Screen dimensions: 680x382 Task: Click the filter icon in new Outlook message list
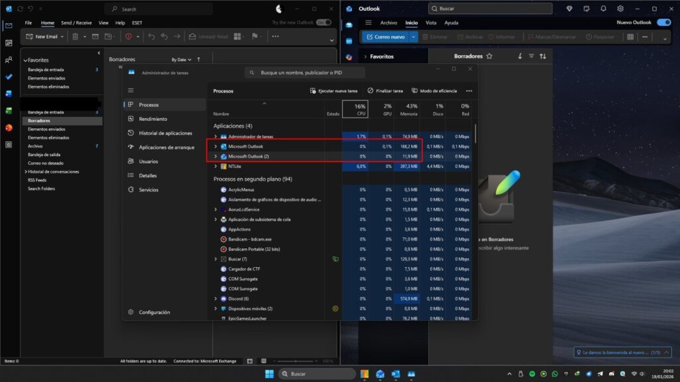click(531, 56)
